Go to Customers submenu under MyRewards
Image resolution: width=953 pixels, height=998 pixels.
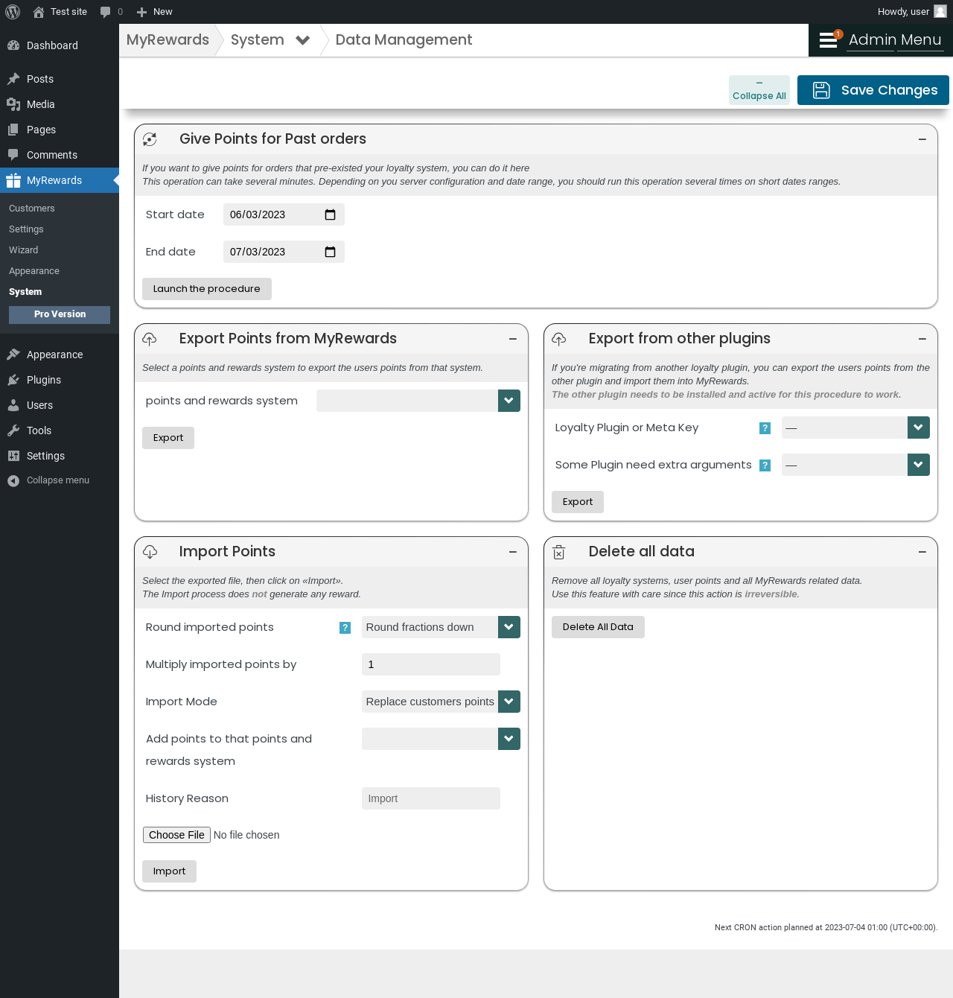coord(32,209)
